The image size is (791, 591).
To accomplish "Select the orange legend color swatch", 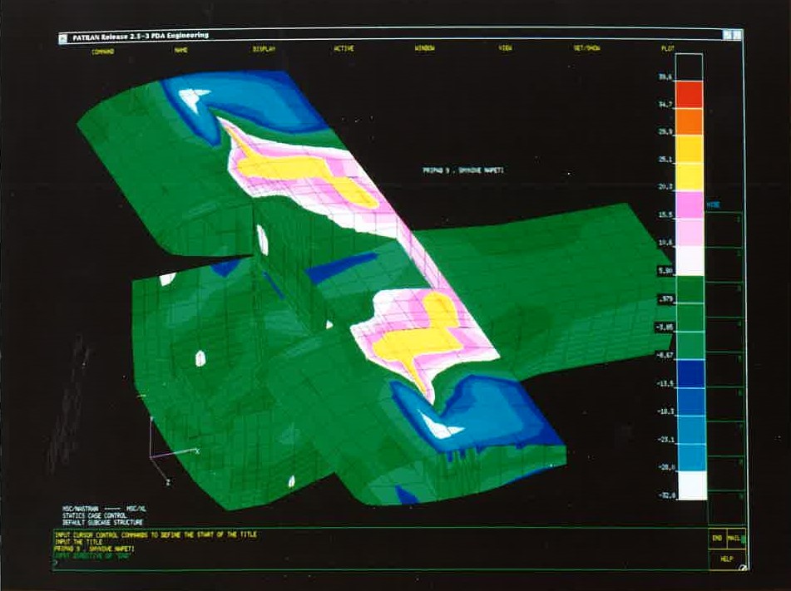I will pos(691,121).
